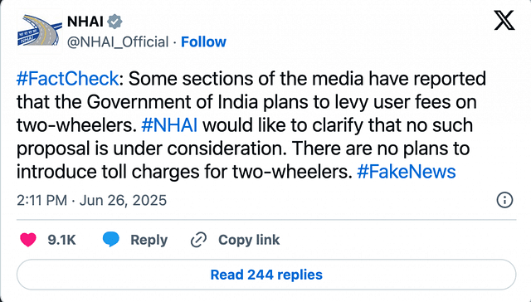Click the verified badge next to NHAI

pos(114,22)
